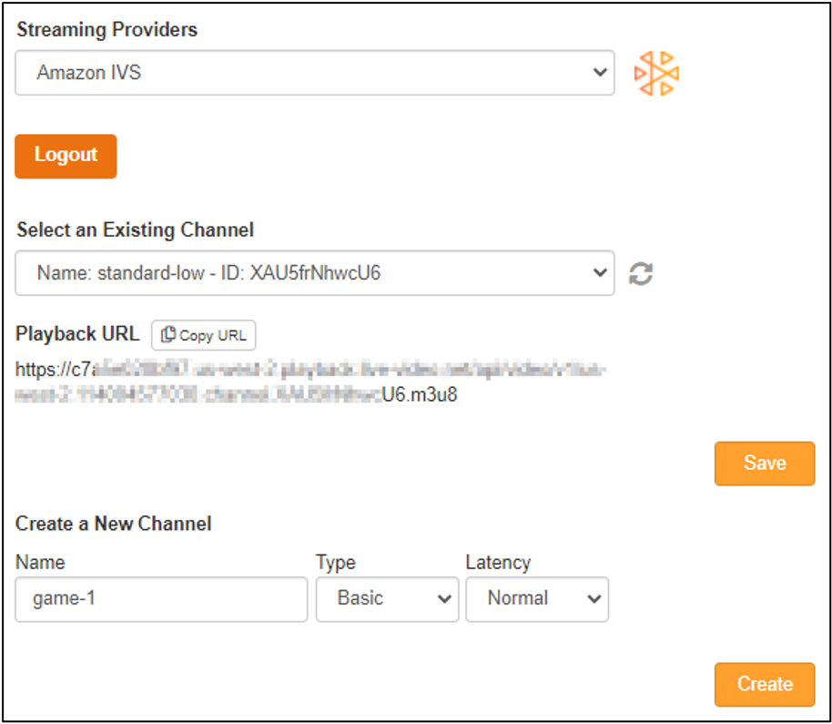Open the Type dropdown showing Basic
The height and width of the screenshot is (724, 832).
coord(387,599)
